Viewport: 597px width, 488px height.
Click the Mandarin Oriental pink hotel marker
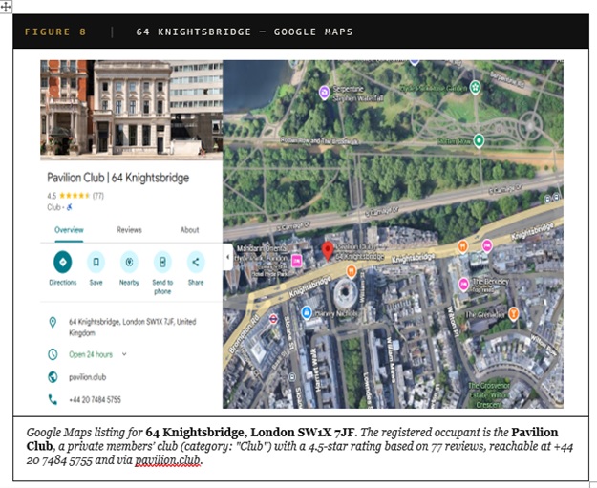297,260
